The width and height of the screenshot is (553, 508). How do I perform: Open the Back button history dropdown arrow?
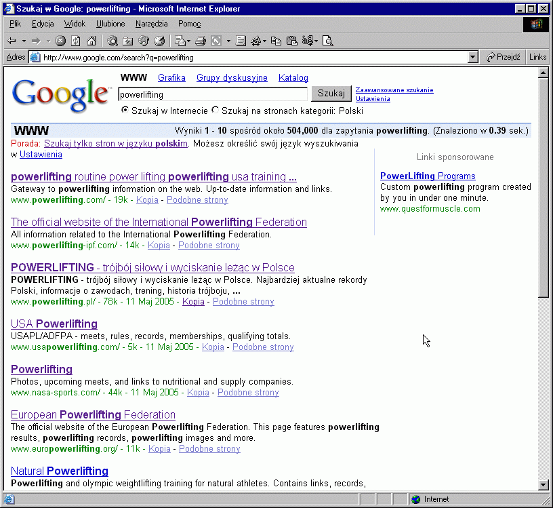[24, 41]
